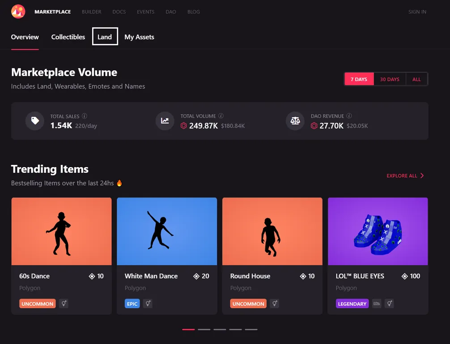Screen dimensions: 450x344
Task: Click the $20.05K DAO revenue value
Action: (x=357, y=126)
